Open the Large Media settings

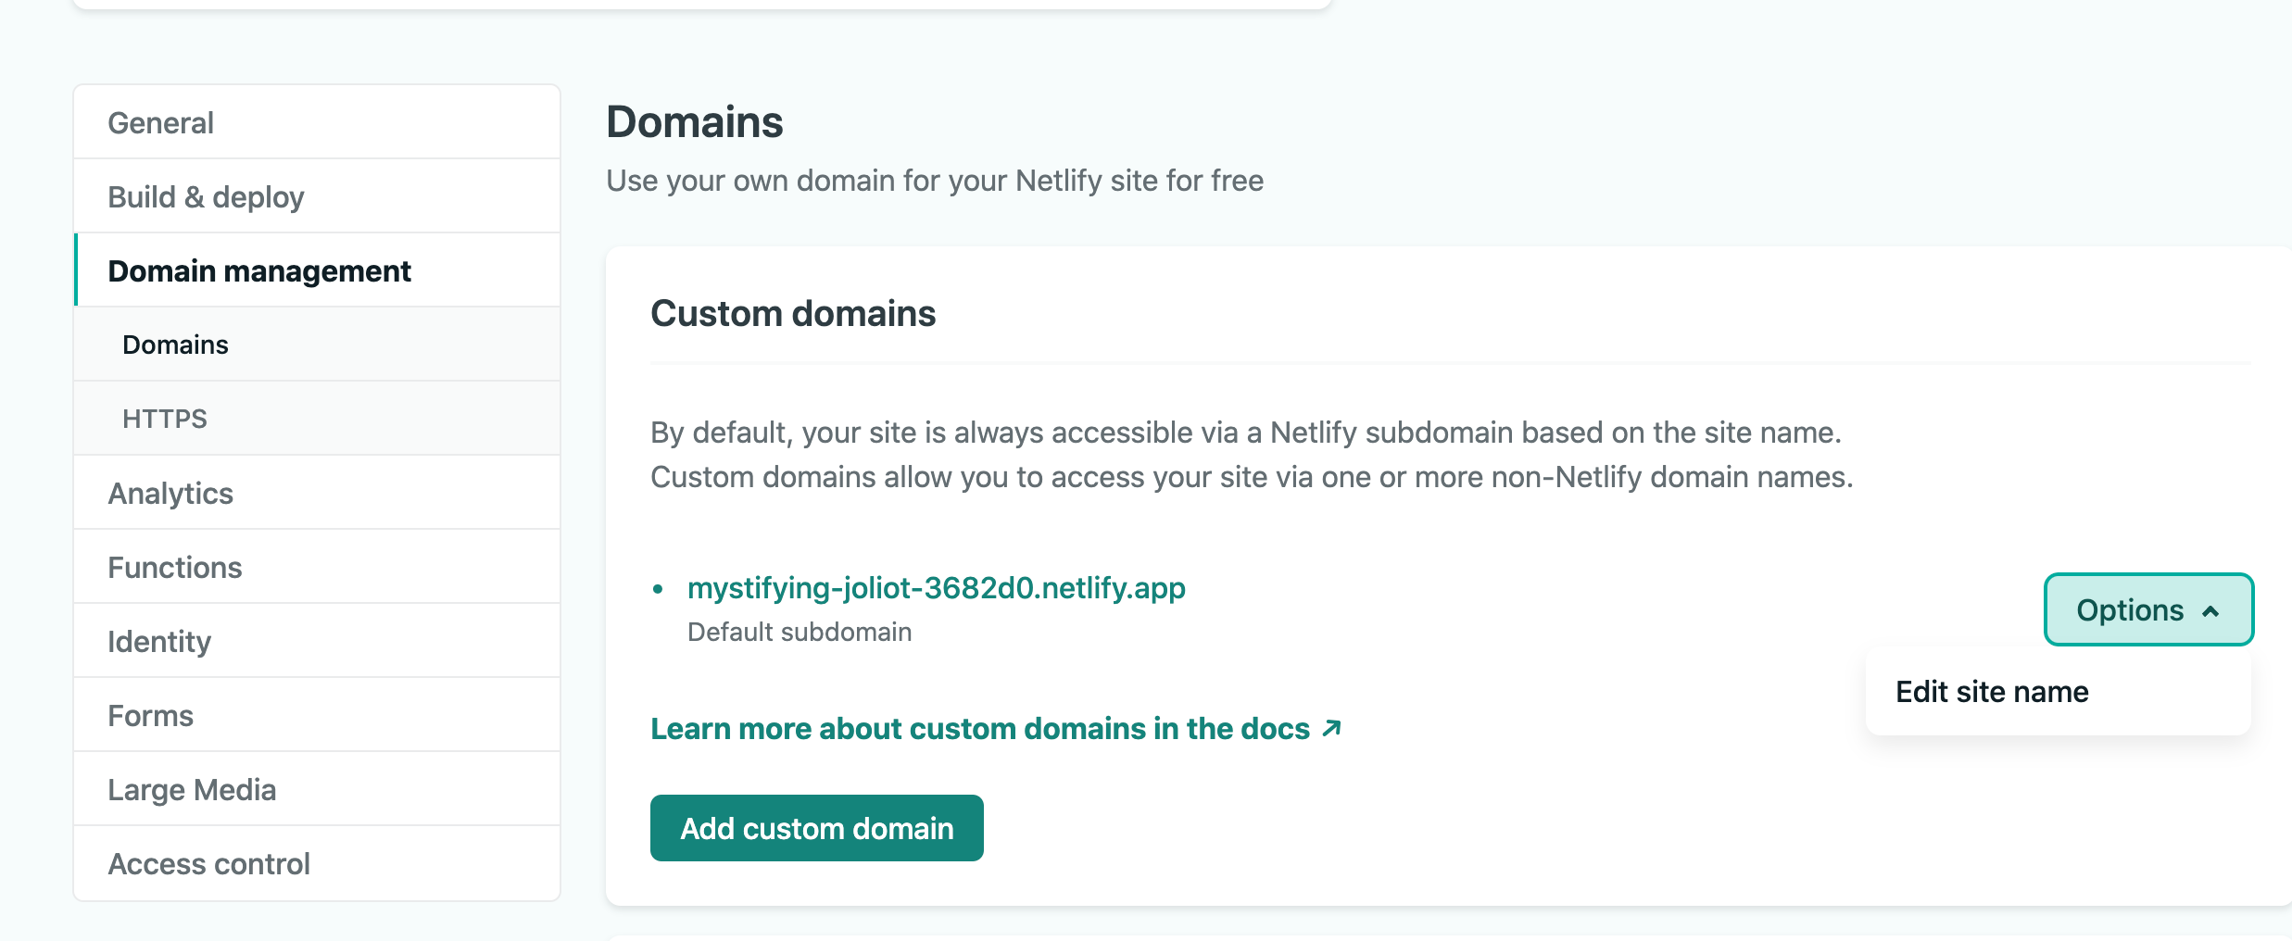coord(192,790)
